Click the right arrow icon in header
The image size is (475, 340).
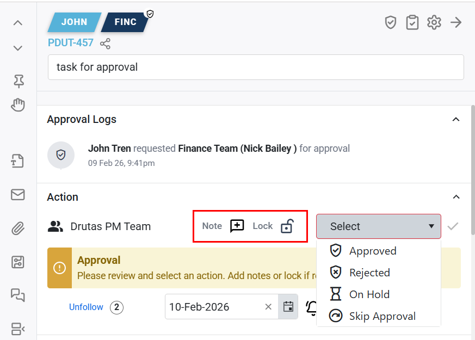(x=456, y=22)
